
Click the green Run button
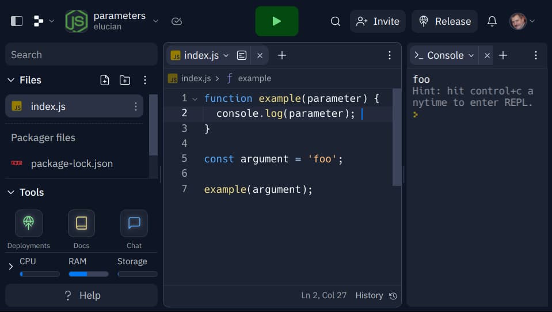coord(276,21)
